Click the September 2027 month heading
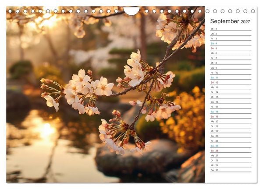 (x=230, y=21)
